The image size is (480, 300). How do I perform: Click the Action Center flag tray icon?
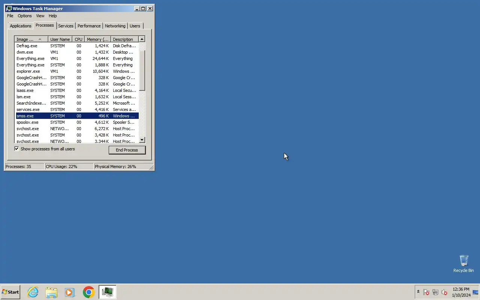coord(426,292)
